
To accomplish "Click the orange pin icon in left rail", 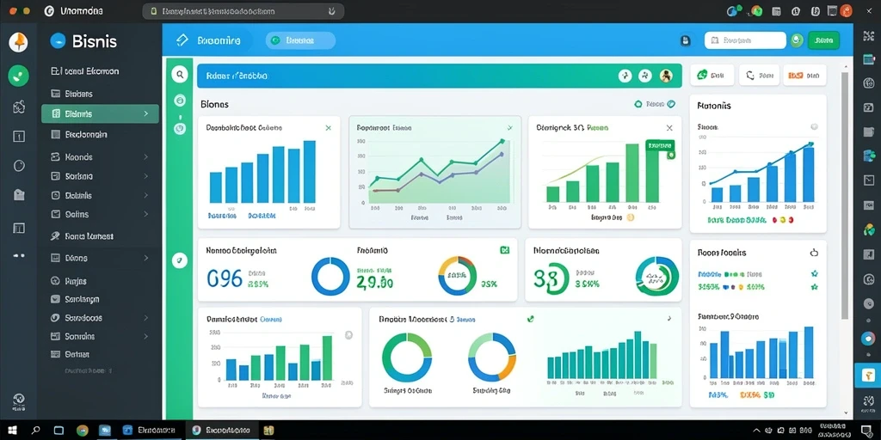I will [19, 42].
